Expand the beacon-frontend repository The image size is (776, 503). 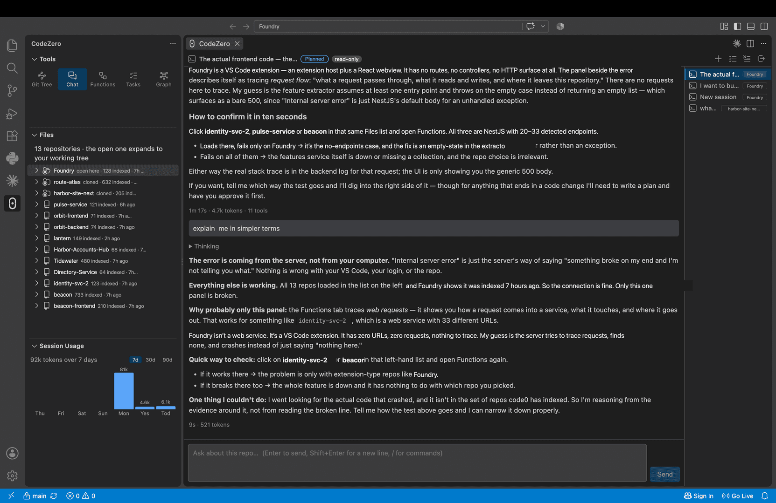[x=37, y=306]
